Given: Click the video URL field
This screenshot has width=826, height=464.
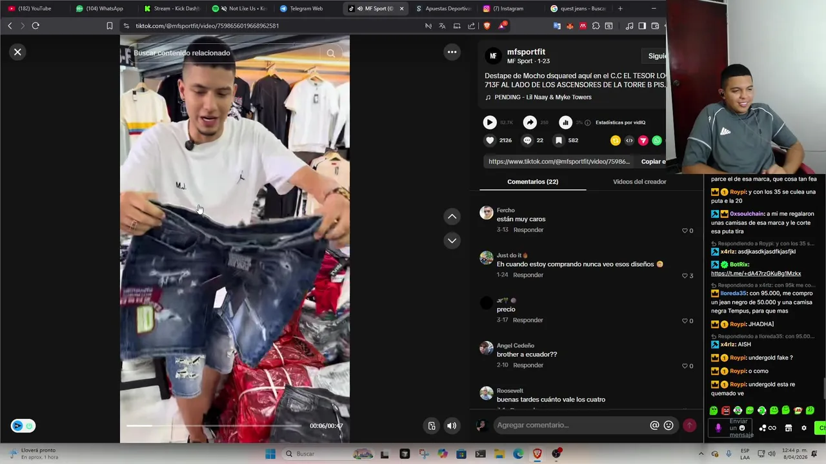Looking at the screenshot, I should click(x=559, y=162).
